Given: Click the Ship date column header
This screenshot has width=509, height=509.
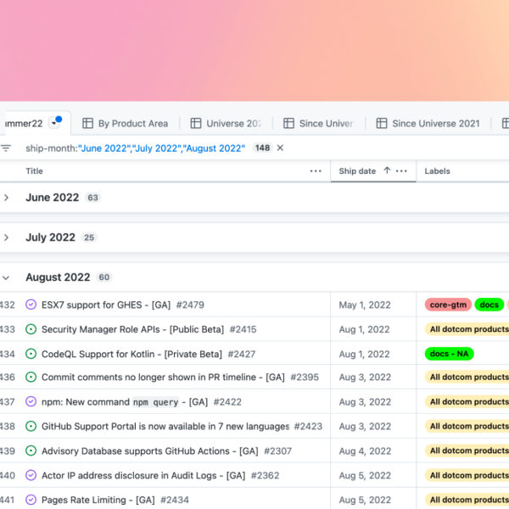Looking at the screenshot, I should [357, 171].
